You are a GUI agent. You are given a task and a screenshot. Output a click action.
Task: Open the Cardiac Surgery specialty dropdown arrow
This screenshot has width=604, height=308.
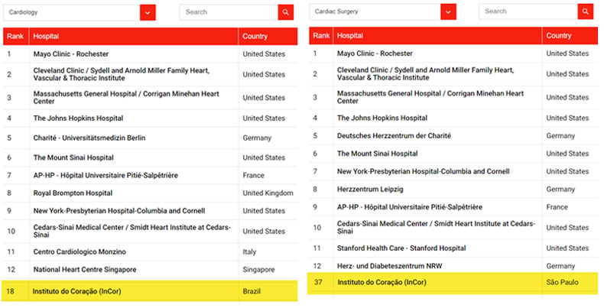[x=448, y=12]
